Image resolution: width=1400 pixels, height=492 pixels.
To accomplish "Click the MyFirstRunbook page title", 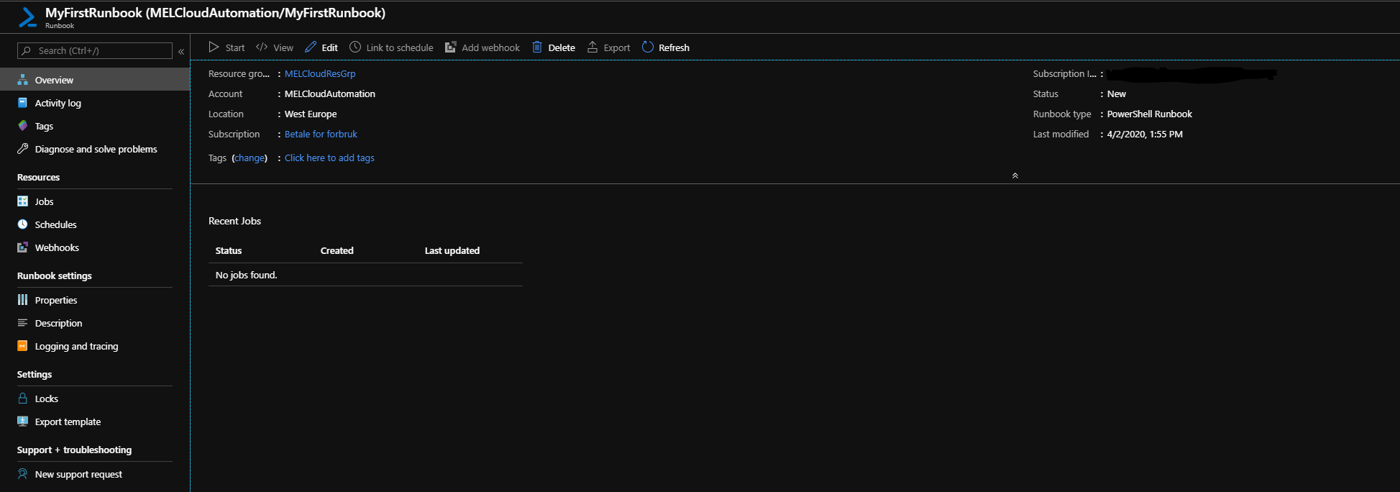I will point(215,13).
